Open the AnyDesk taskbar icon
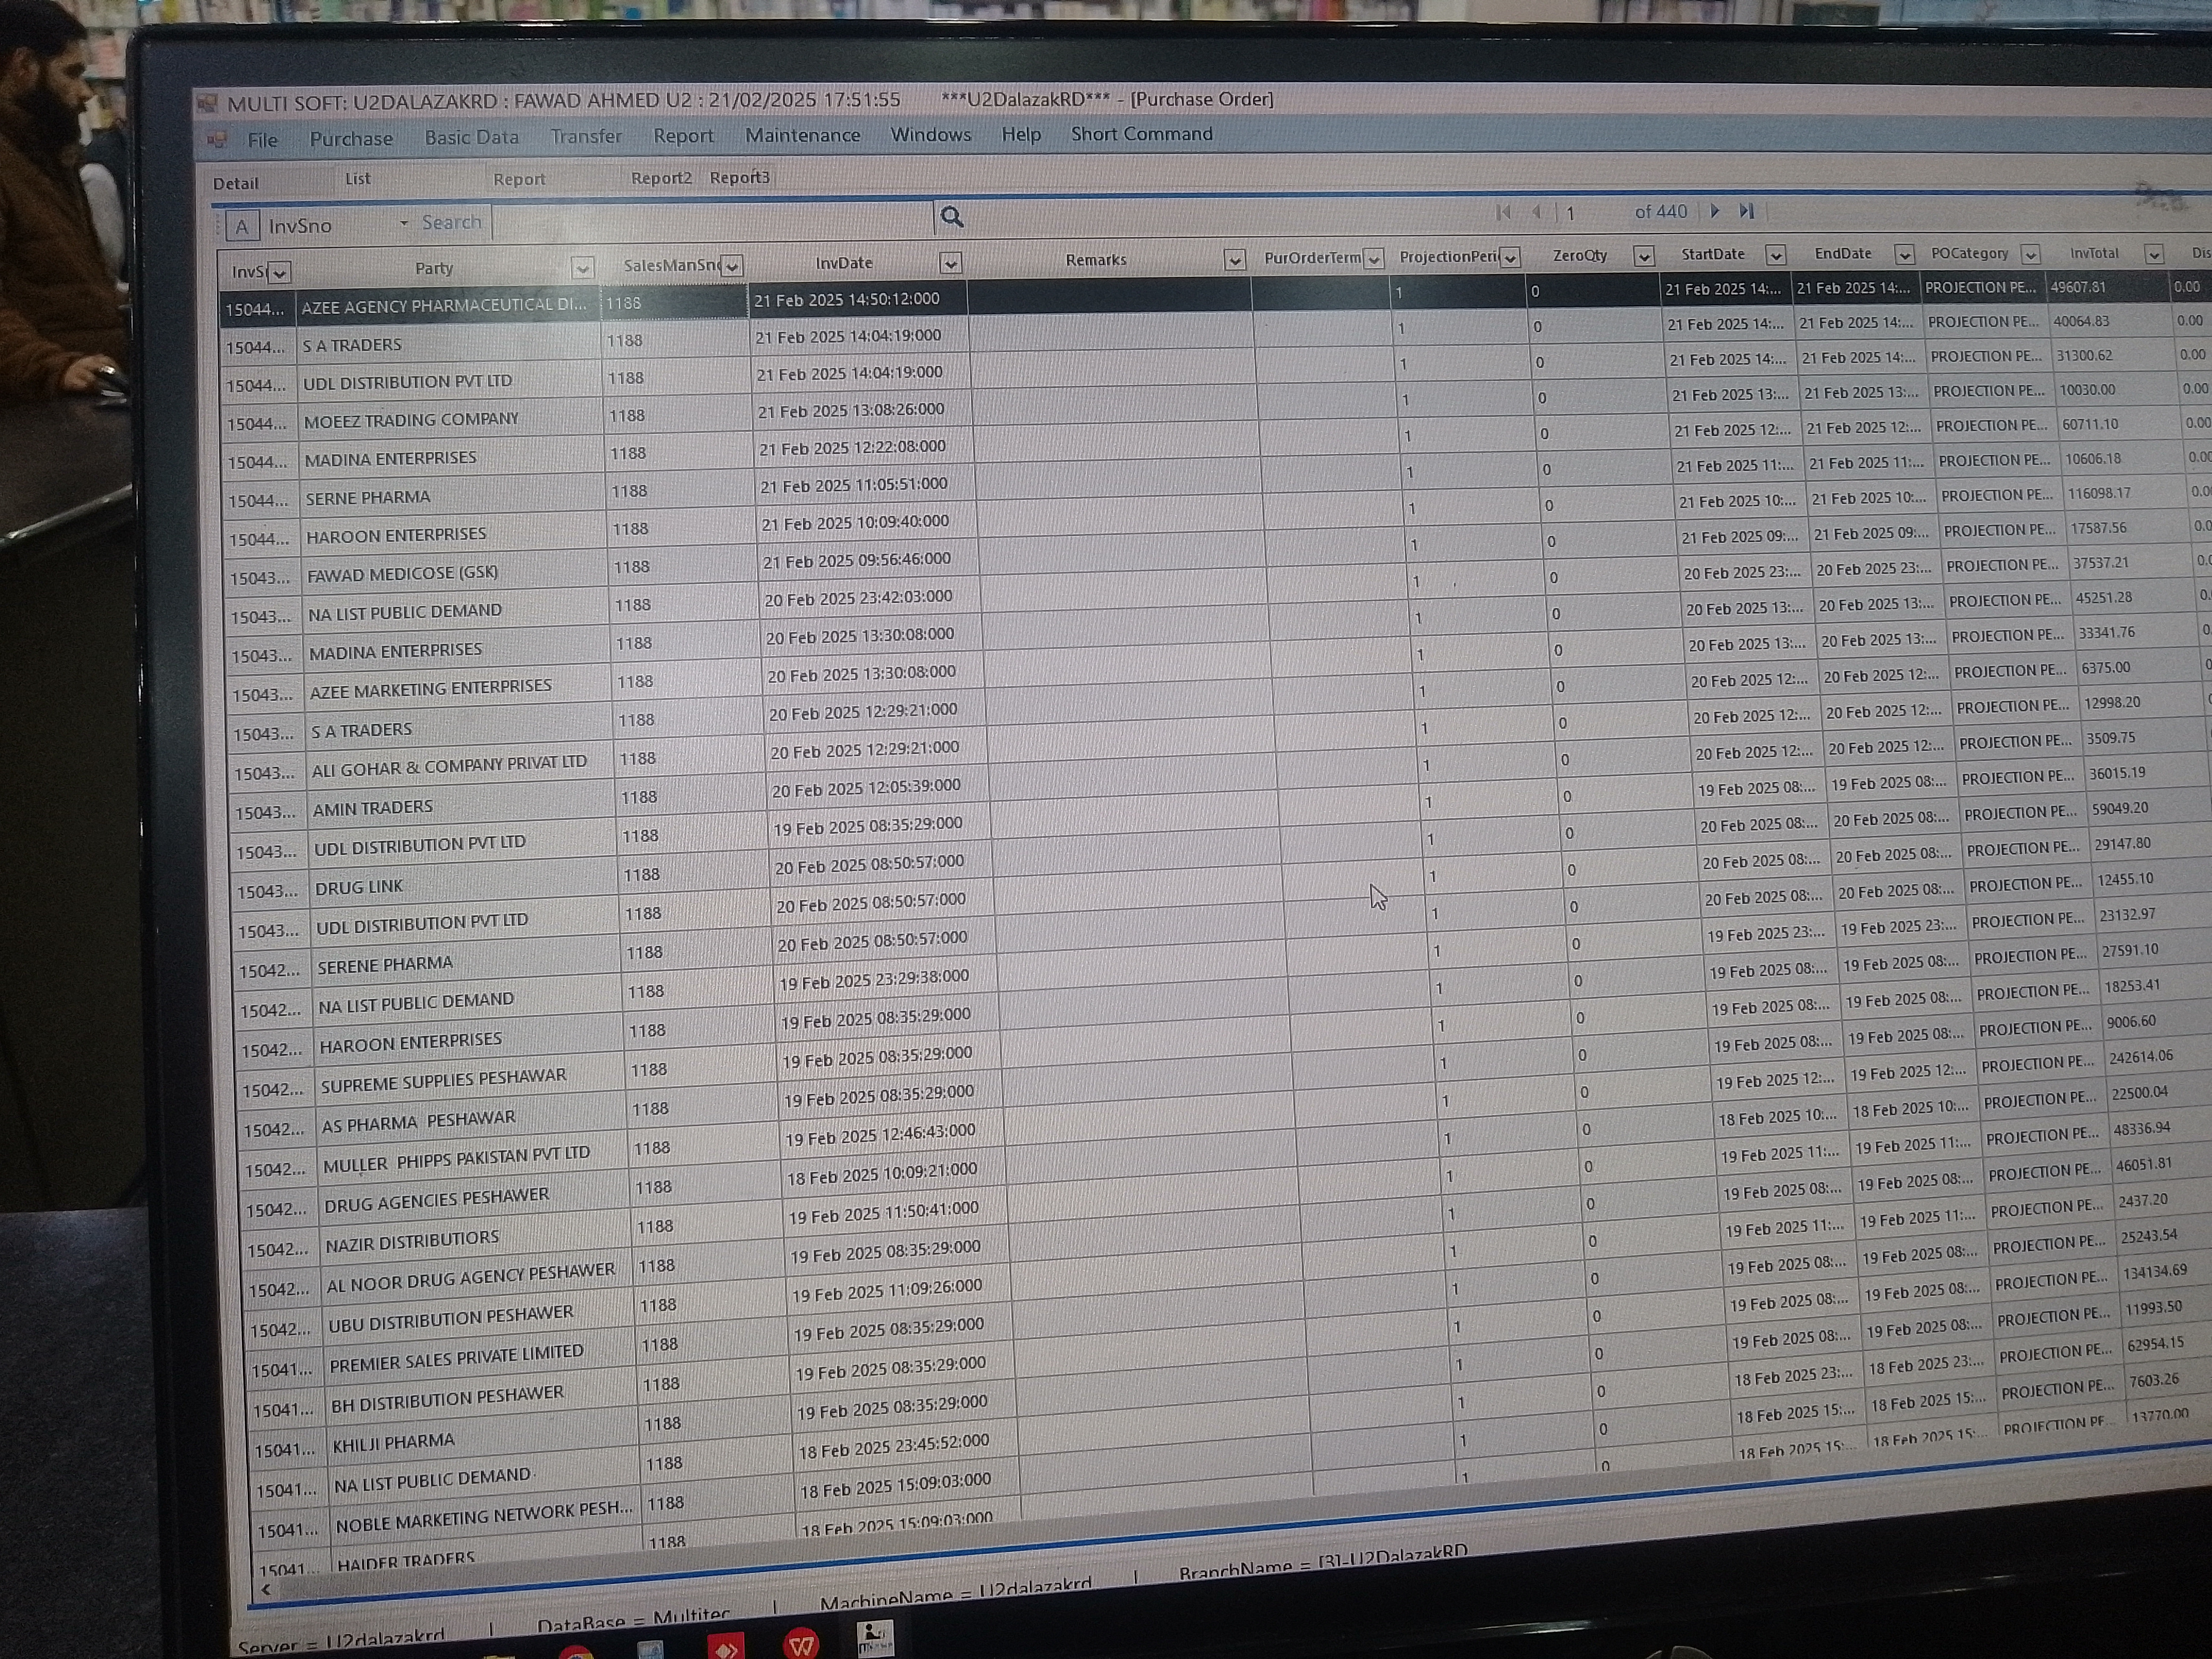 pyautogui.click(x=726, y=1646)
